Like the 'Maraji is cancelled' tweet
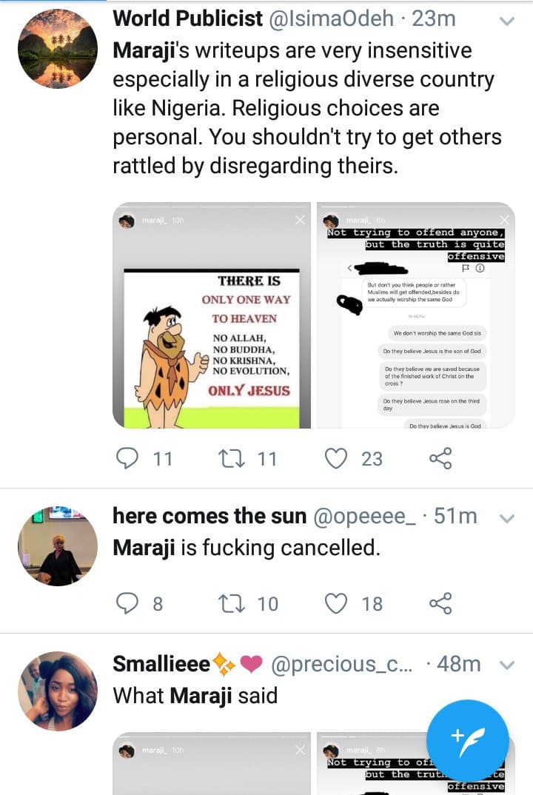The height and width of the screenshot is (795, 533). [x=337, y=604]
